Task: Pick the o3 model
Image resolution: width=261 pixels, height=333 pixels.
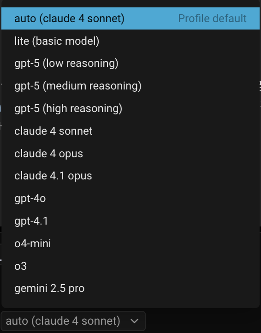Action: 130,266
